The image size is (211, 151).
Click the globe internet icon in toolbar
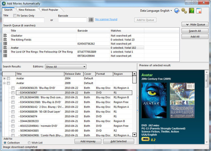[177, 11]
